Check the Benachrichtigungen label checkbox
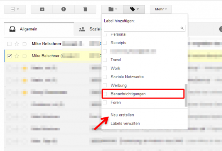Screen dimensions: 222x151 click(x=105, y=94)
